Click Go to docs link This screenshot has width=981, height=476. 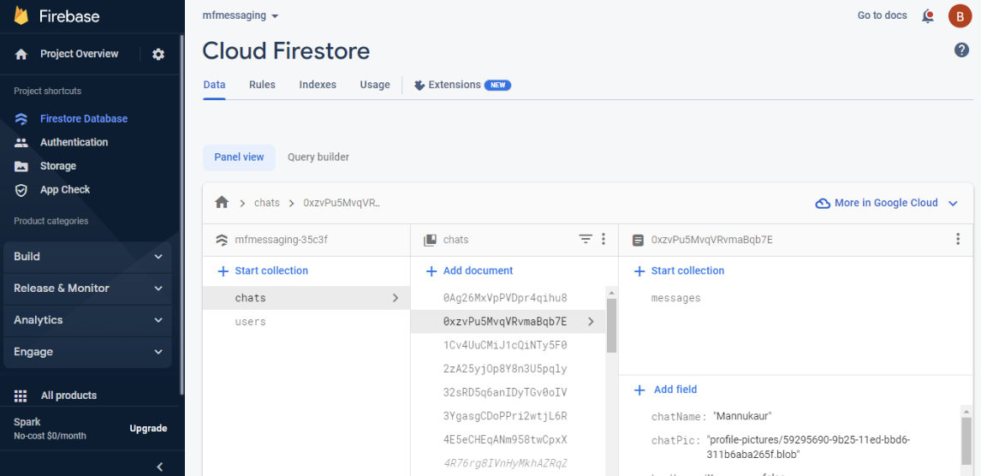click(x=883, y=15)
